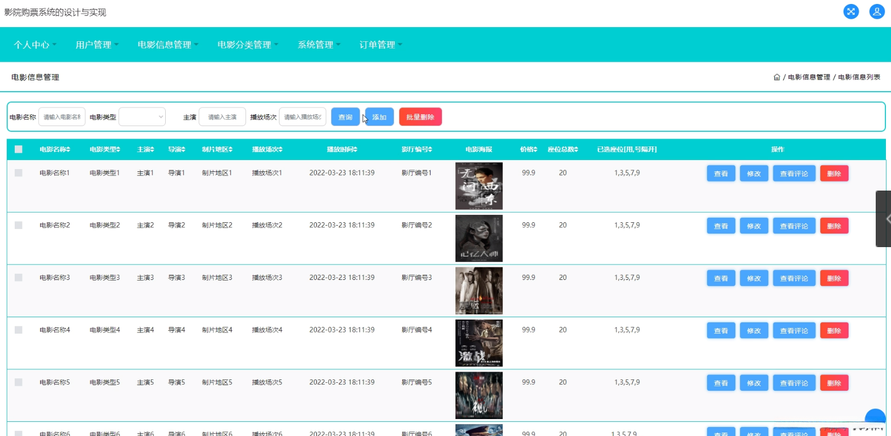
Task: Sort table by 影厅编号 column
Action: 417,149
